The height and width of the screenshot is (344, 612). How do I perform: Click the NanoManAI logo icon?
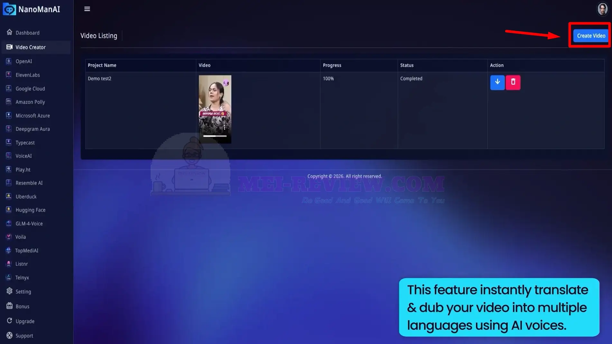coord(9,9)
